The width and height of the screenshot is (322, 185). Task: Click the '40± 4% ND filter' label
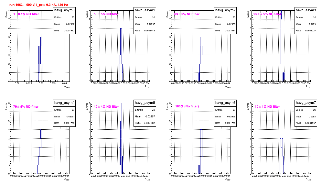point(106,107)
